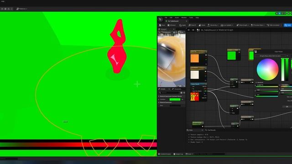
Task: Click the Apply material button
Action: click(x=182, y=25)
